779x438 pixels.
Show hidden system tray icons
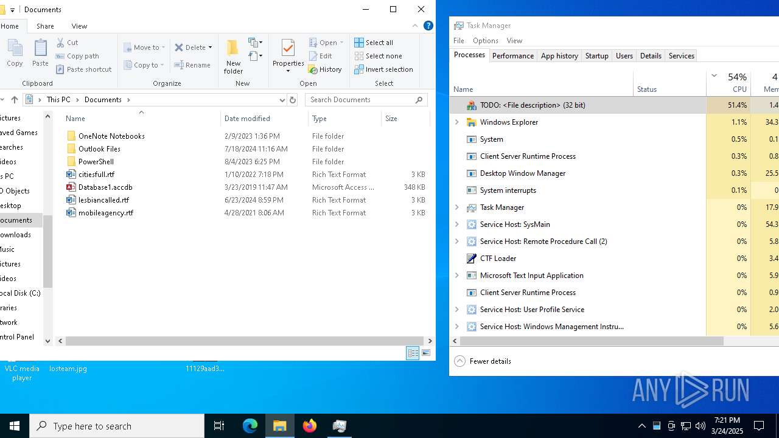coord(641,426)
